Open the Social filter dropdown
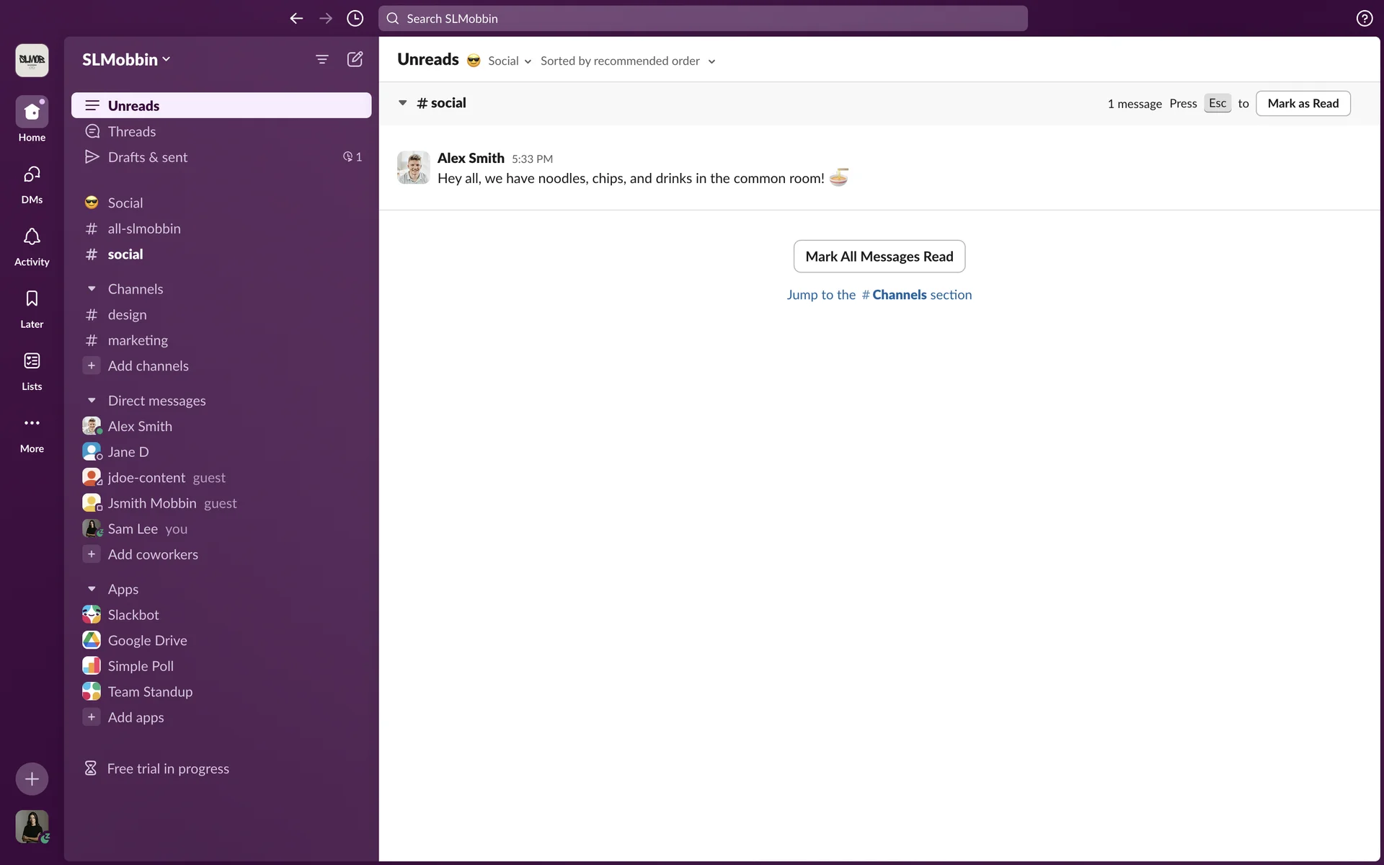 point(509,61)
